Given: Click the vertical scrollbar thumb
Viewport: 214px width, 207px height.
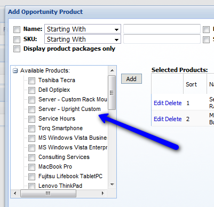Looking at the screenshot, I should [112, 92].
